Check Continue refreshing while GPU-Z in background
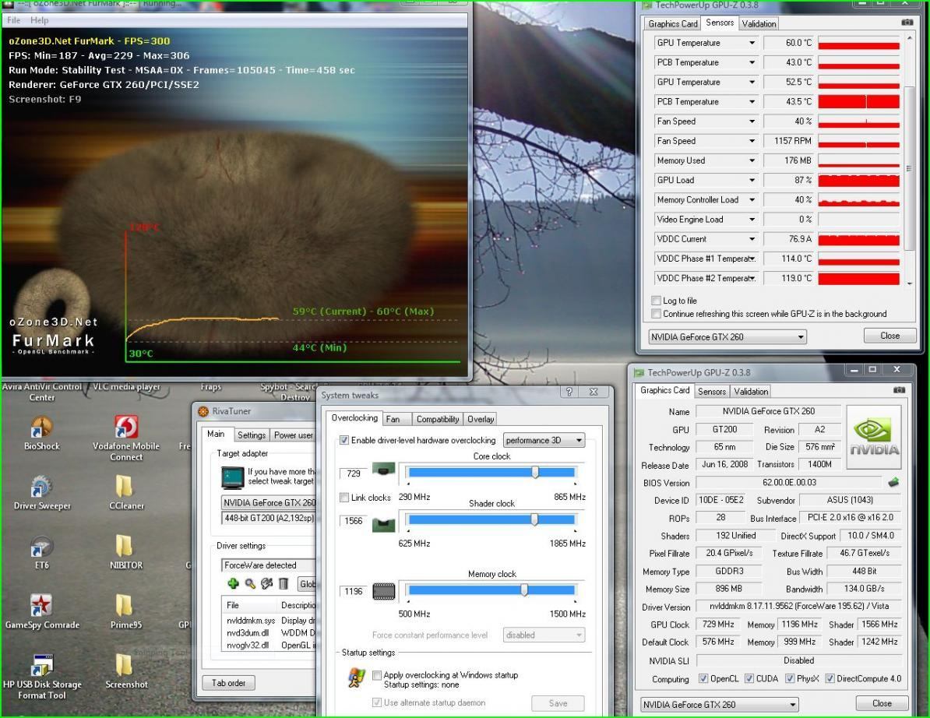Viewport: 930px width, 718px height. click(x=656, y=314)
